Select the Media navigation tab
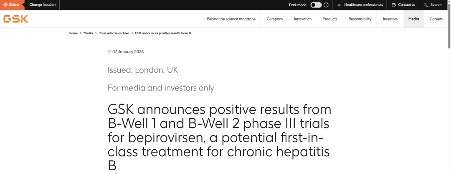Image resolution: width=451 pixels, height=174 pixels. [413, 19]
